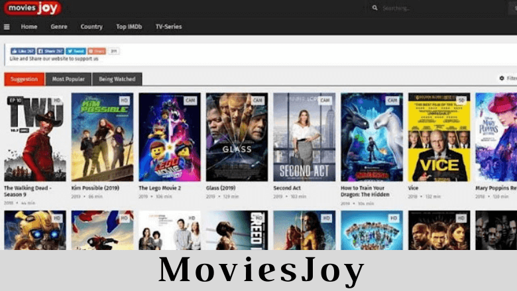Select the Suggestion tab
The image size is (517, 291).
(24, 79)
